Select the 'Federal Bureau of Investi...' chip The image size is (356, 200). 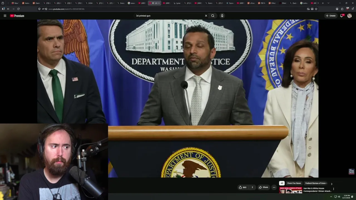[x=316, y=183]
